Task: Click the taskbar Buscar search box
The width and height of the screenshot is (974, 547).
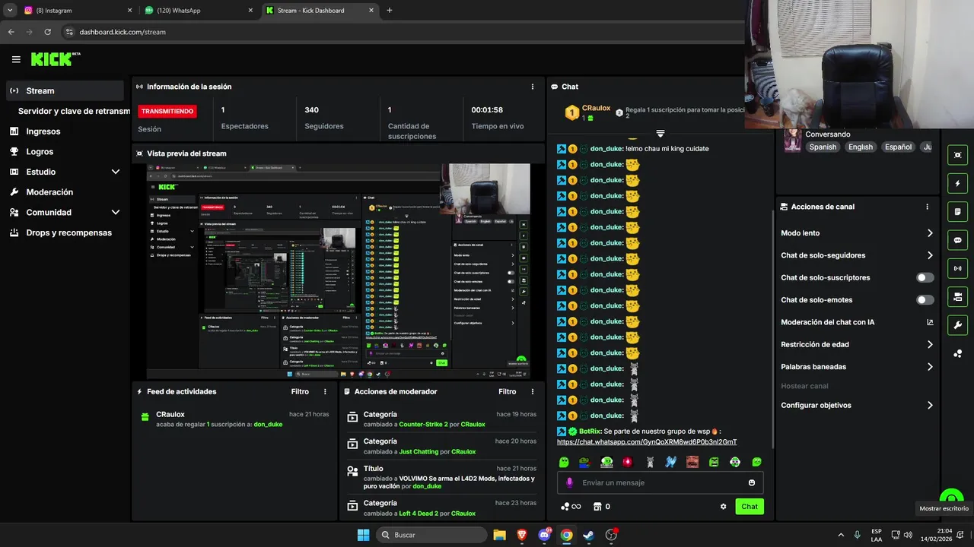Action: tap(432, 535)
